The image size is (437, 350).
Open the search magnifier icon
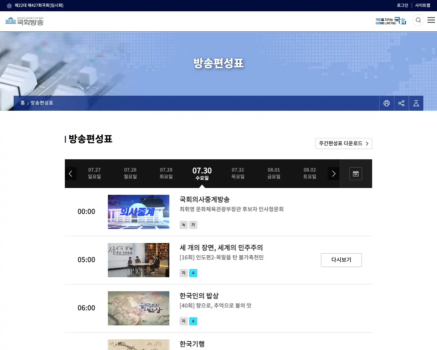(x=418, y=20)
